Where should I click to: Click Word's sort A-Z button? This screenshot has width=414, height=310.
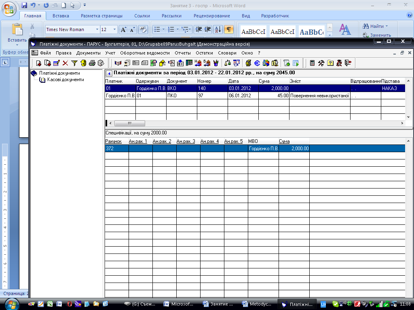(218, 29)
